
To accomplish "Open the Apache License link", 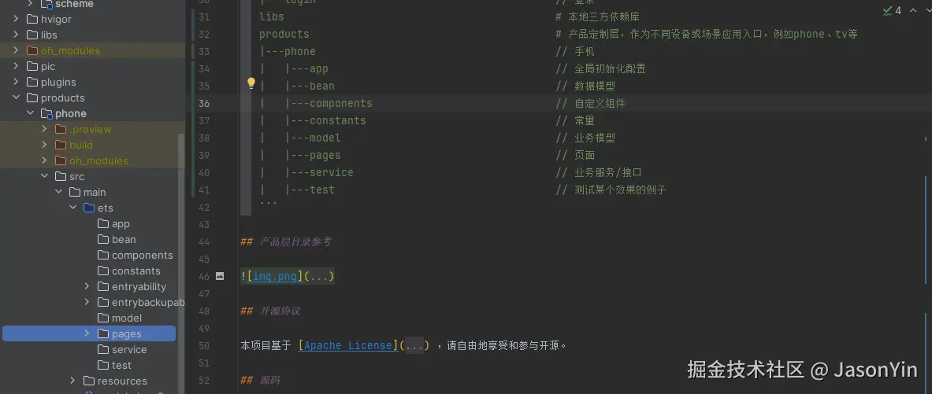I will (x=347, y=345).
